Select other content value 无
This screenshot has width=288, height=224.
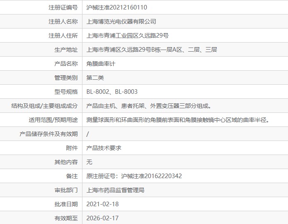tap(89, 162)
